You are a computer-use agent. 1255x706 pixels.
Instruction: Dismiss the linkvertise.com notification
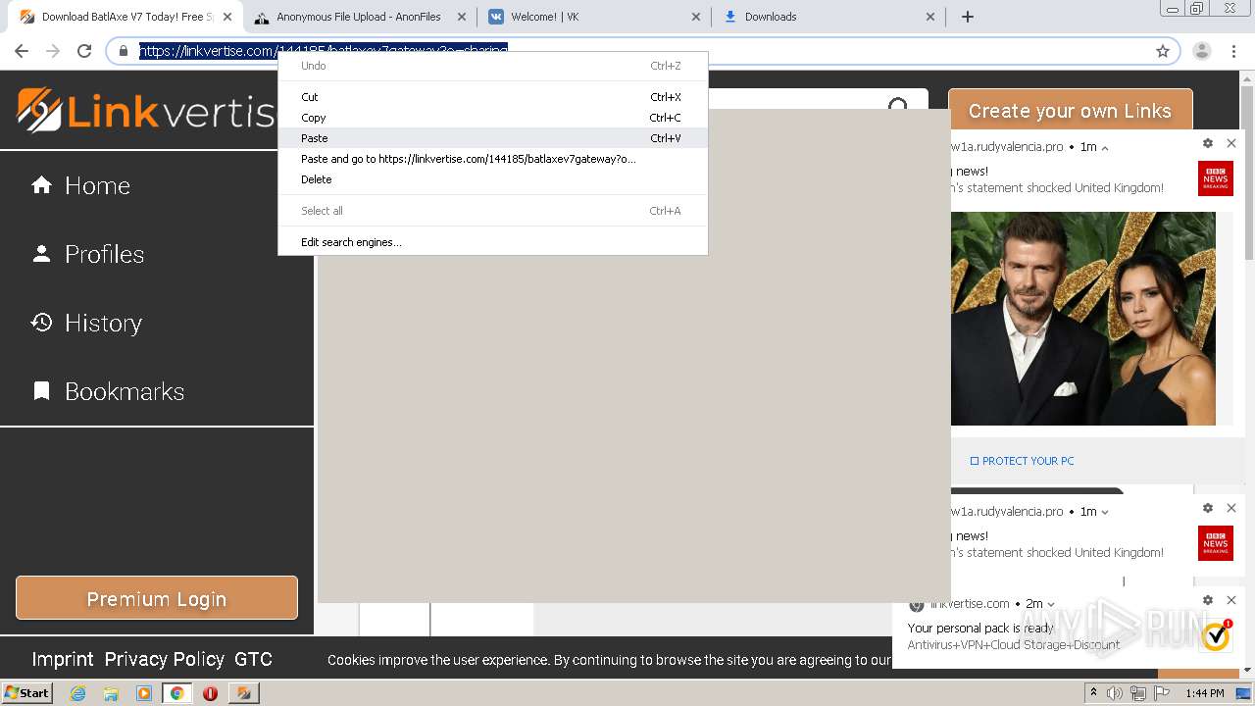[x=1231, y=600]
